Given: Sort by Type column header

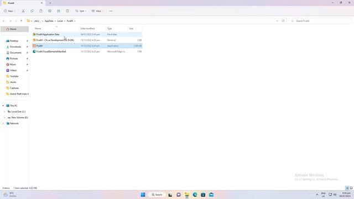Looking at the screenshot, I should click(x=117, y=28).
